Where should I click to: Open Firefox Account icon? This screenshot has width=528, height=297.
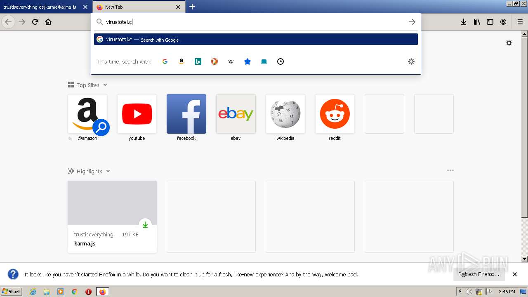pos(503,22)
